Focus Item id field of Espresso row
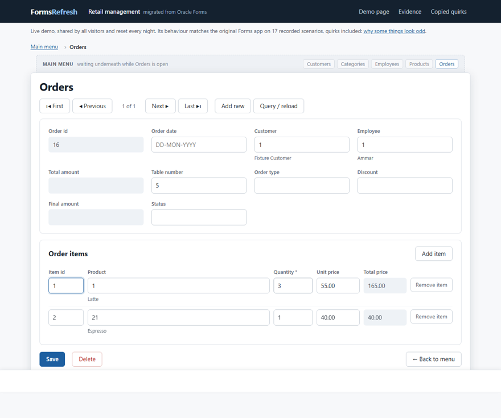Screen dimensions: 501x418 66,317
